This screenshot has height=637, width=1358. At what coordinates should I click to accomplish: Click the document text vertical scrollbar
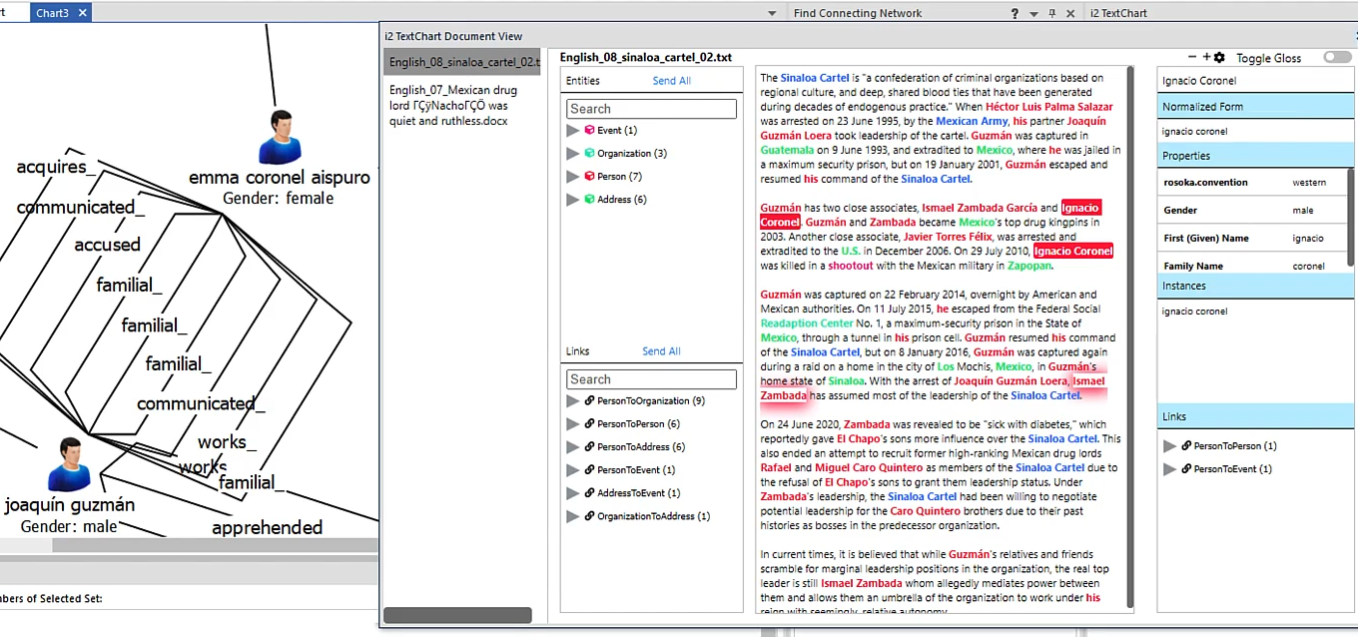pyautogui.click(x=1130, y=336)
